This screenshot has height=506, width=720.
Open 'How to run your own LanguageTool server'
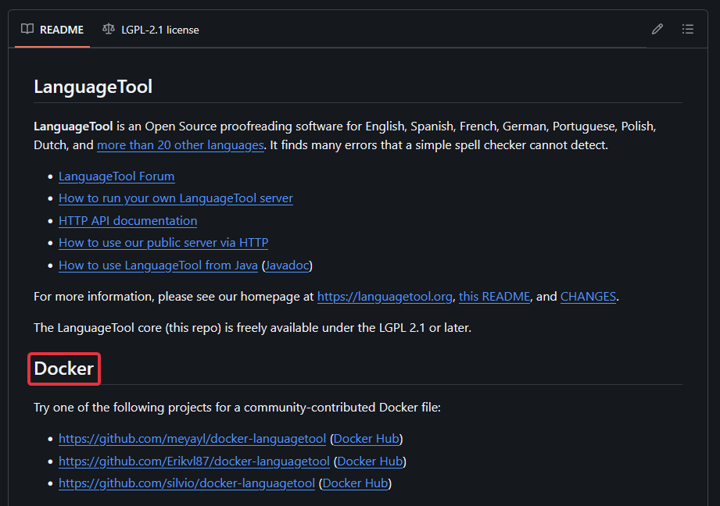click(176, 198)
